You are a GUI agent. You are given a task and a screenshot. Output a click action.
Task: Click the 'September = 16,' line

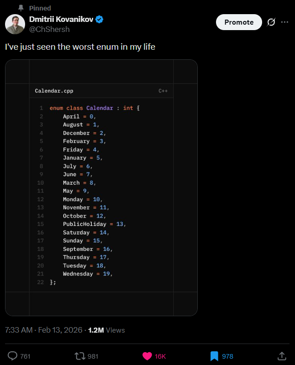[x=88, y=249]
